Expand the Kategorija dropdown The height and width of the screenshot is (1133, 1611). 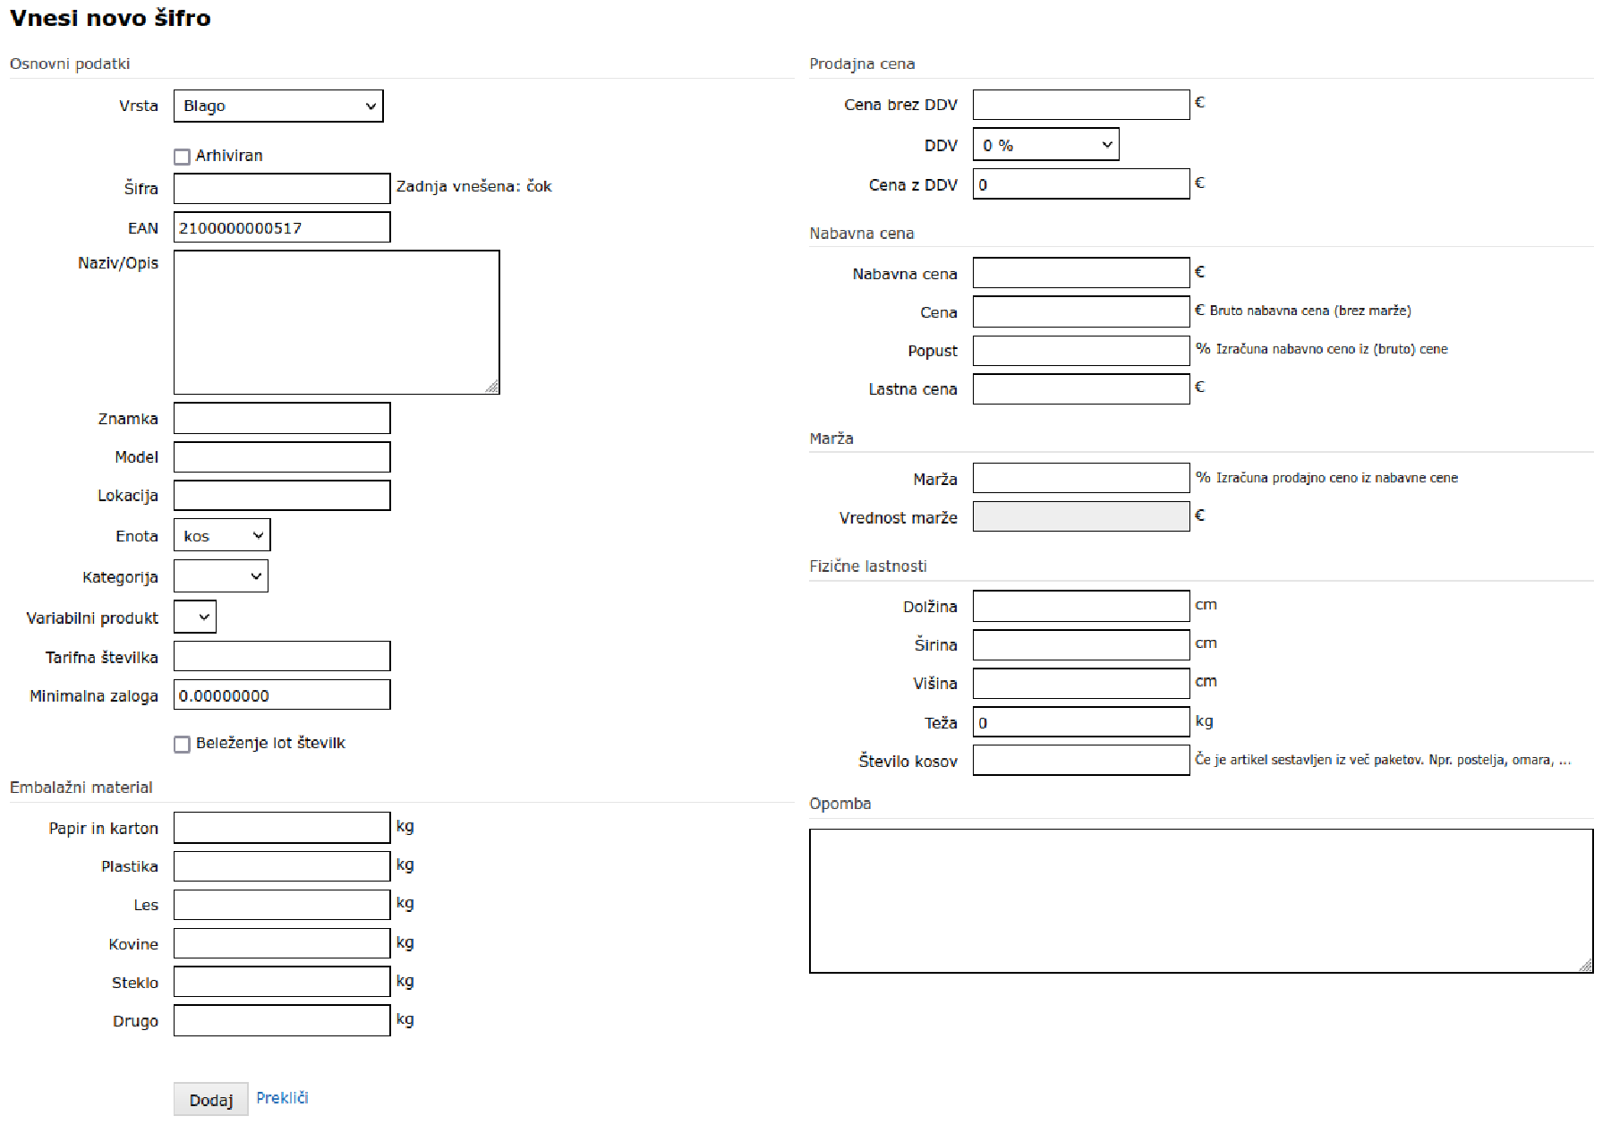(221, 577)
